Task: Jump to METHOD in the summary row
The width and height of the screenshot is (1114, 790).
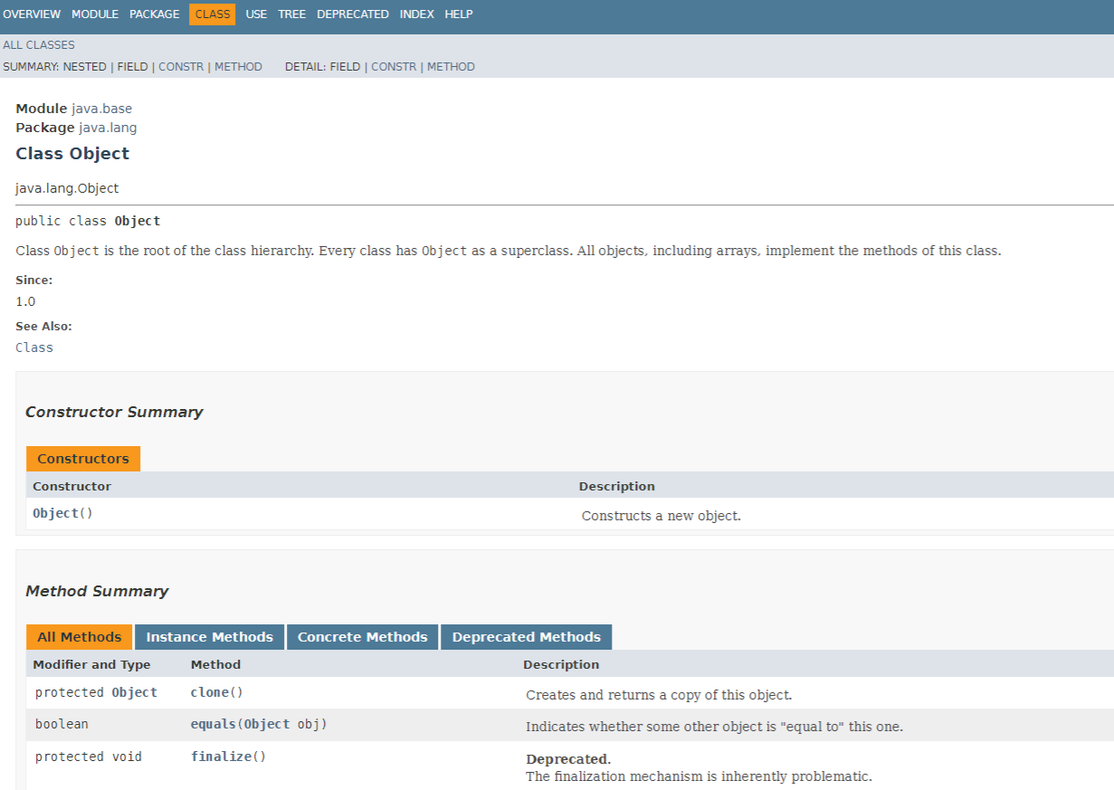Action: point(238,67)
